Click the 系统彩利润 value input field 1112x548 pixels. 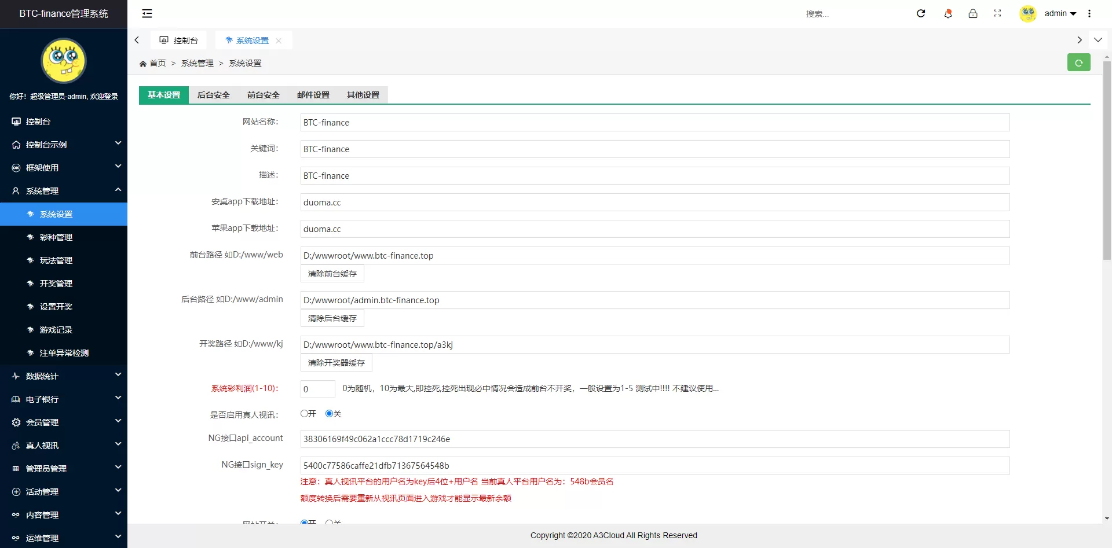pos(317,389)
